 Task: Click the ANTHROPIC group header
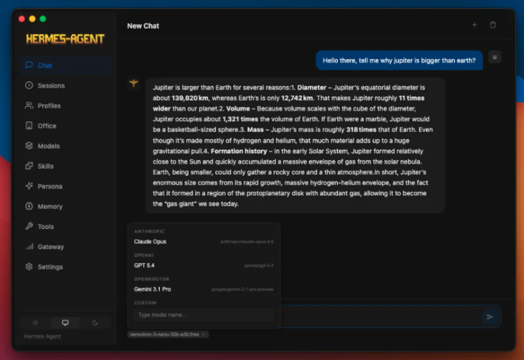[149, 231]
